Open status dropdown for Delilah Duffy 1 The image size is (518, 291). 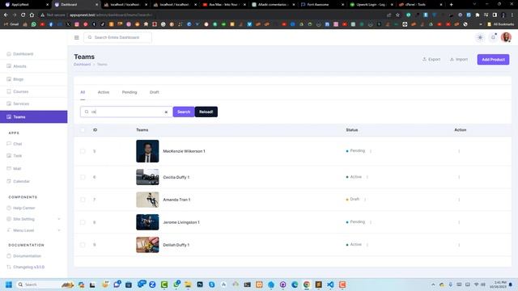367,245
